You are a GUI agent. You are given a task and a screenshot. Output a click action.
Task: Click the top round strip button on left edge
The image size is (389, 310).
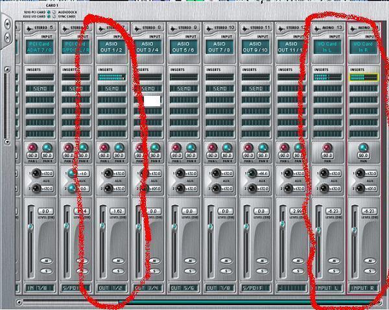tap(7, 24)
